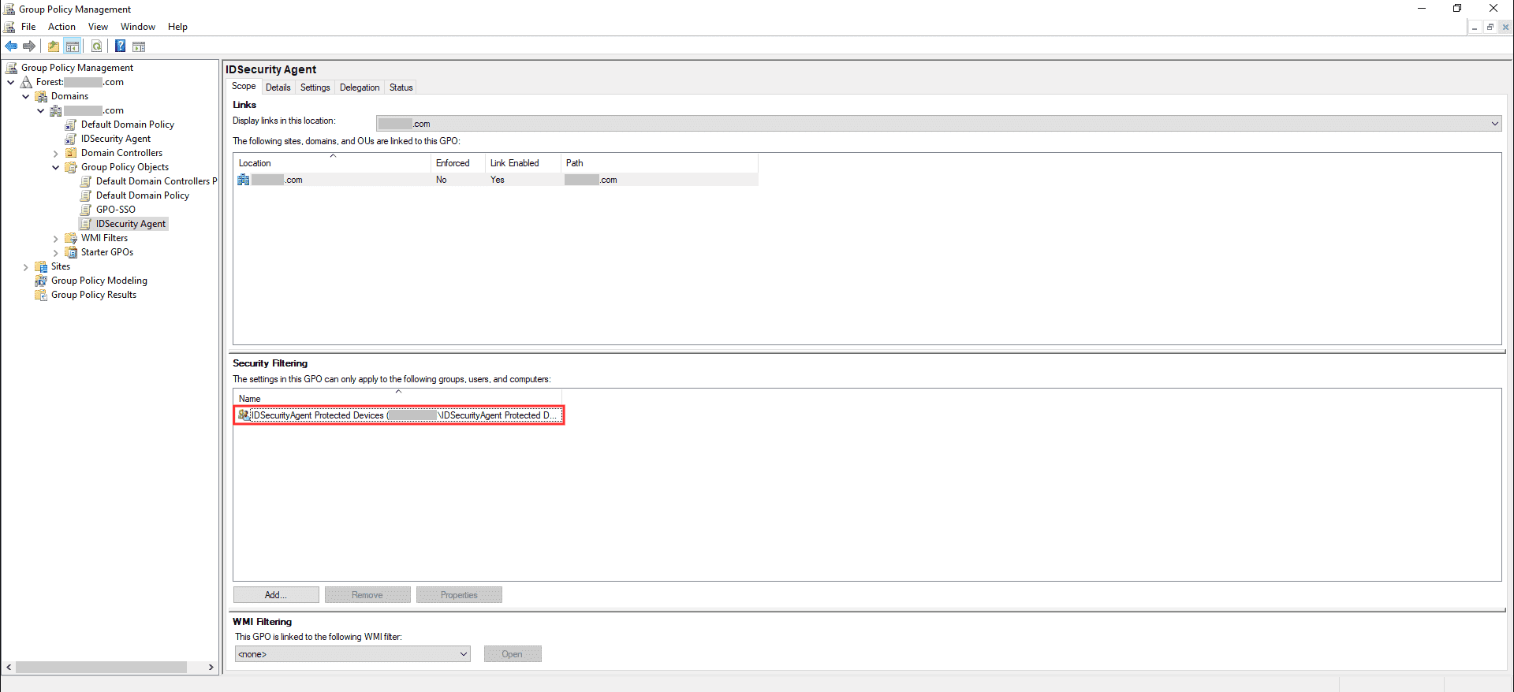
Task: Click the Group Policy Modeling icon
Action: 41,281
